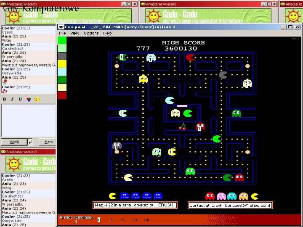Click the cherries bonus fruit
The height and width of the screenshot is (227, 303).
point(182,127)
